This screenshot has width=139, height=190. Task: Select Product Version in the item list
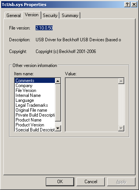pyautogui.click(x=35, y=125)
